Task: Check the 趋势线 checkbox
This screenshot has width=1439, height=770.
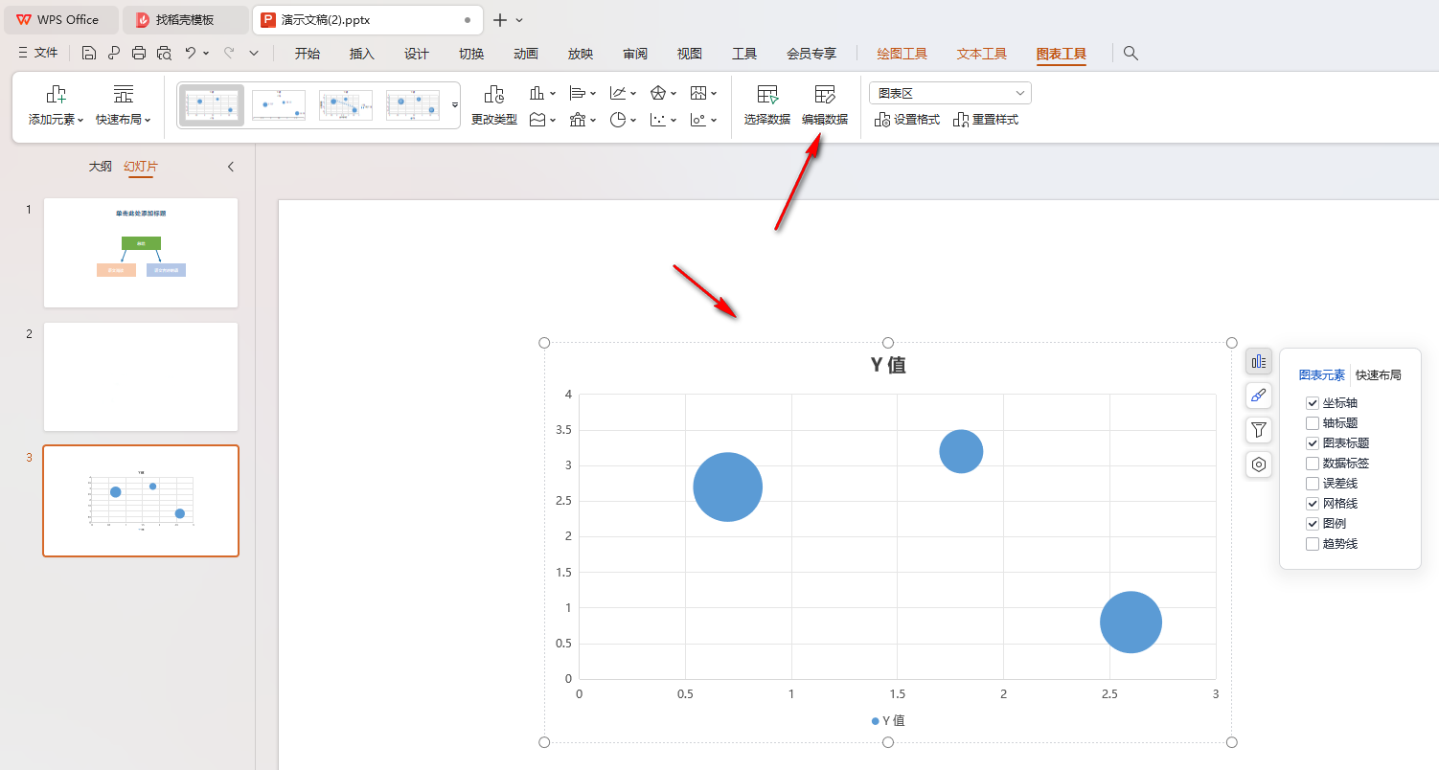Action: tap(1313, 544)
